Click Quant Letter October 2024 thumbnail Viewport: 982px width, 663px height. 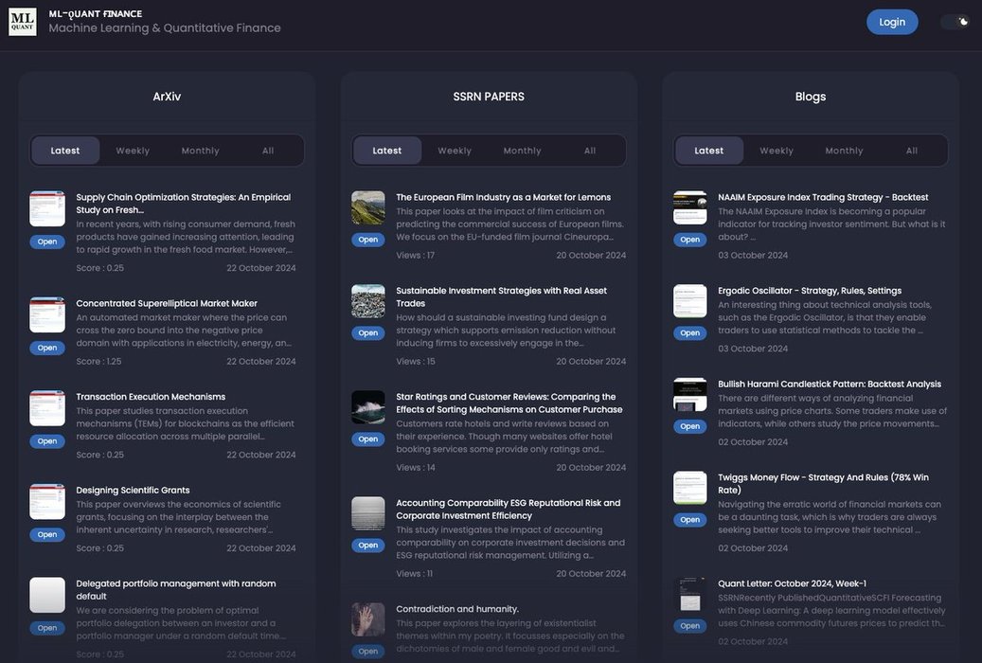tap(690, 595)
